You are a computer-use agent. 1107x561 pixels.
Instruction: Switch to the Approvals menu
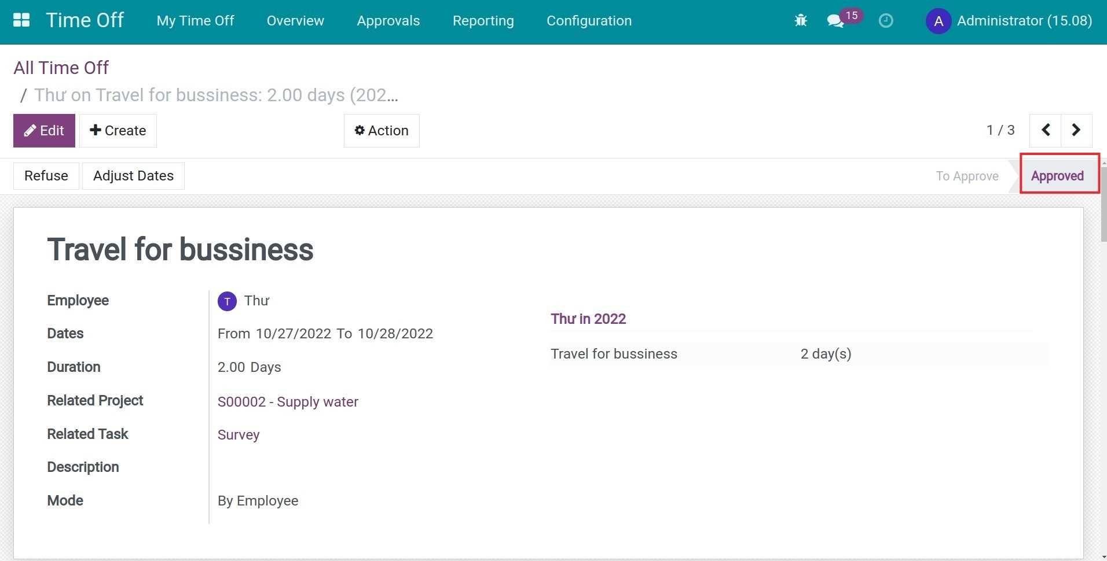[388, 21]
